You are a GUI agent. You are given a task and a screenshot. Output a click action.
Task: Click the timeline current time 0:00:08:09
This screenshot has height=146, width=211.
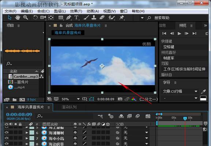(x=19, y=115)
